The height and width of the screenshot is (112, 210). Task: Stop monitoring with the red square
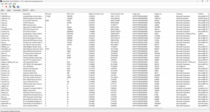(x=6, y=7)
